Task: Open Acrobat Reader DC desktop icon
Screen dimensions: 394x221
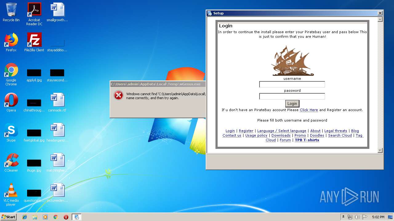Action: [34, 14]
